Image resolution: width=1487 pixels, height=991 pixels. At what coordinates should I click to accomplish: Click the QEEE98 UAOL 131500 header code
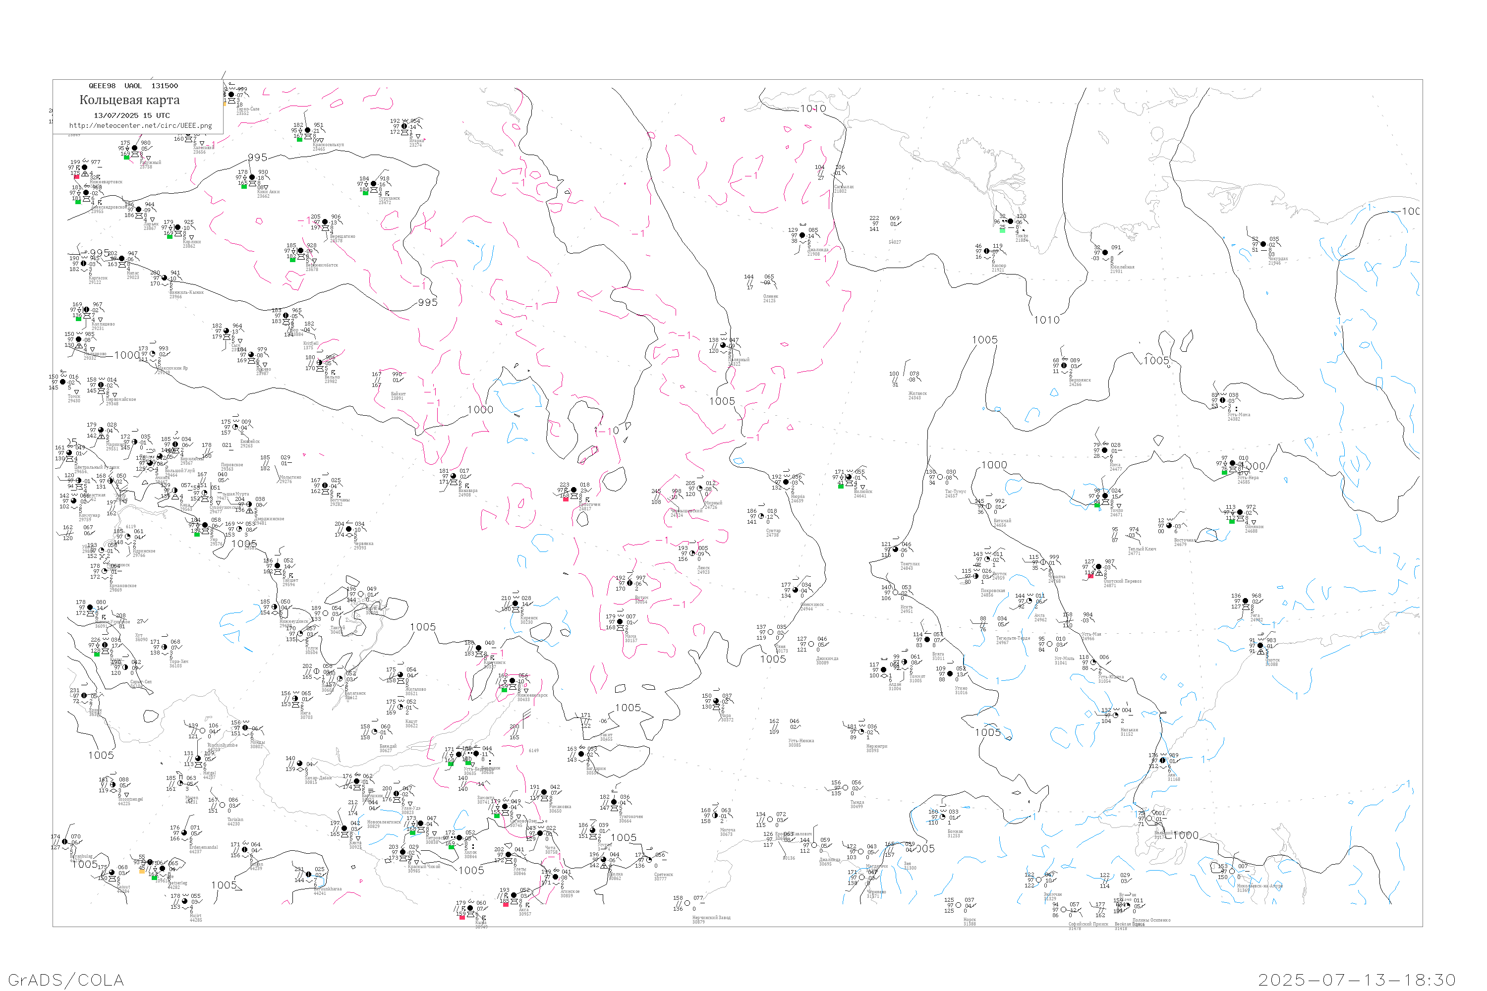point(133,86)
